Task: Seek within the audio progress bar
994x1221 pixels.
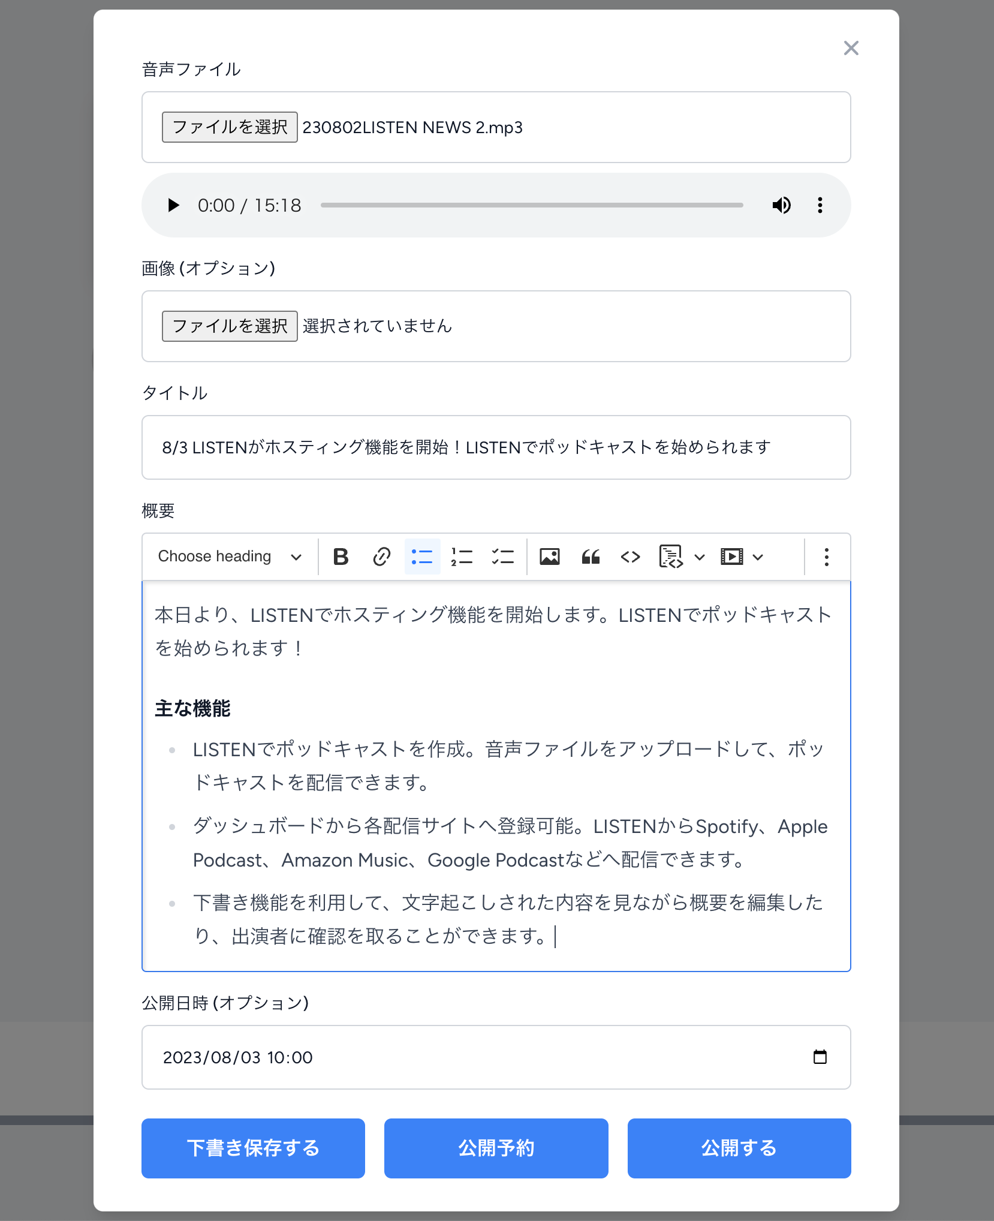Action: click(x=532, y=205)
